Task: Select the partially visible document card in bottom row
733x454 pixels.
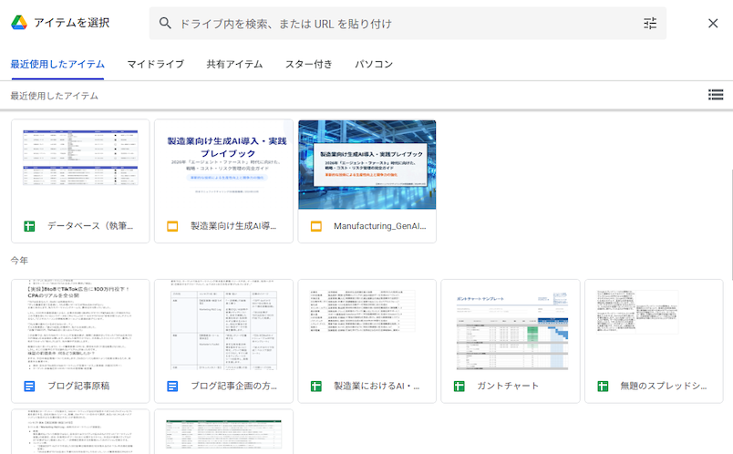Action: pos(80,431)
